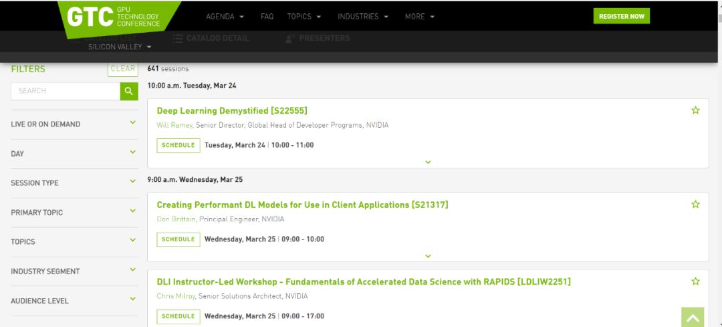722x327 pixels.
Task: Switch to the Catalog Detail tab
Action: 211,38
